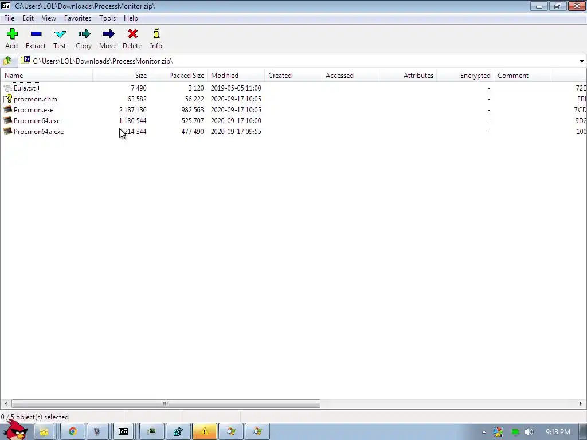Click the Add toolbar icon
Screen dimensions: 587x440
tap(12, 34)
